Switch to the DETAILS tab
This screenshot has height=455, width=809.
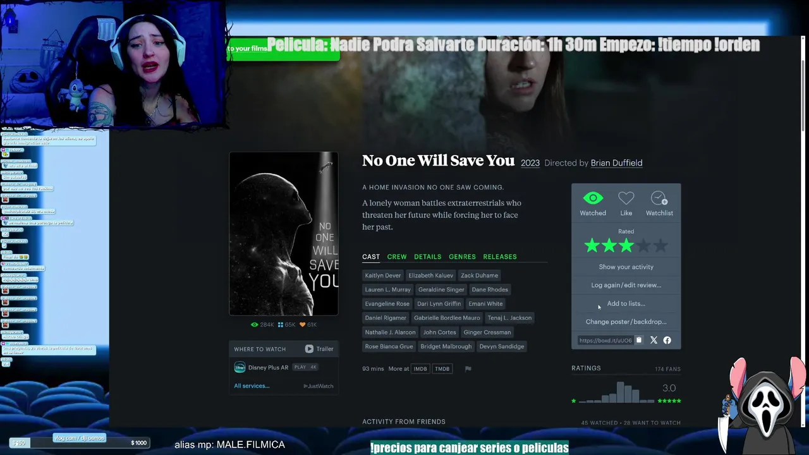[x=428, y=257]
